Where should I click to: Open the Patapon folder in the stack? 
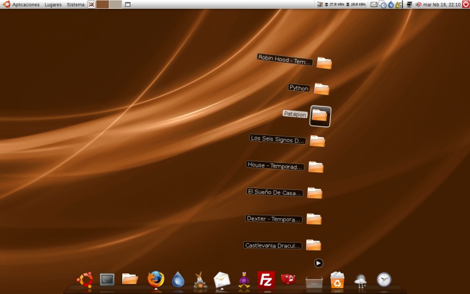pos(320,116)
